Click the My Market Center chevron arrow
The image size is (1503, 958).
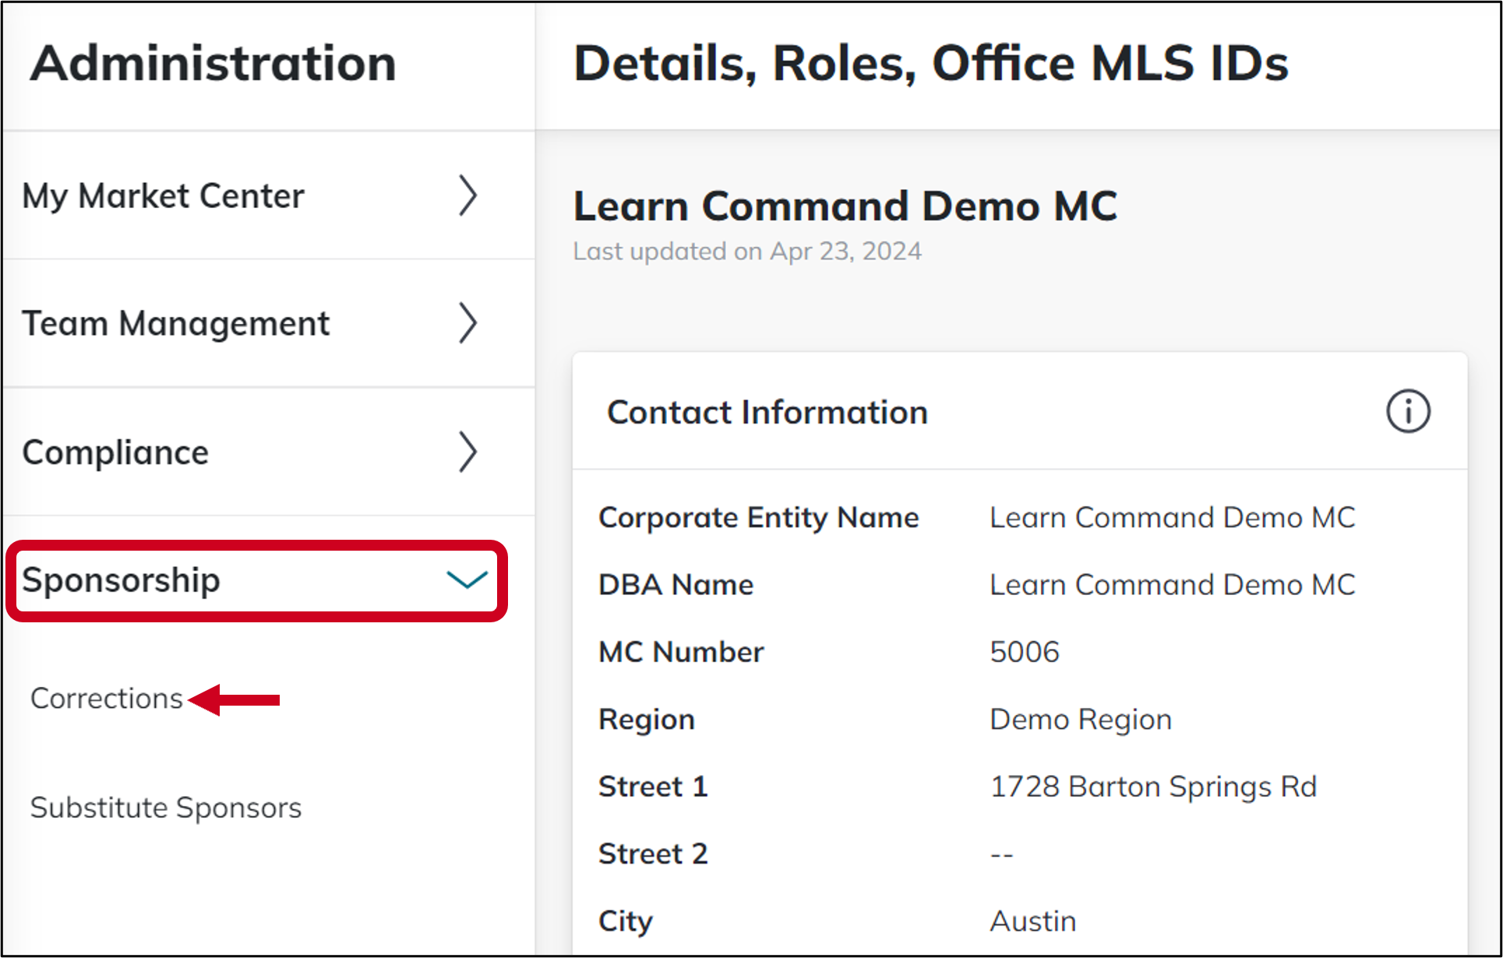coord(467,196)
